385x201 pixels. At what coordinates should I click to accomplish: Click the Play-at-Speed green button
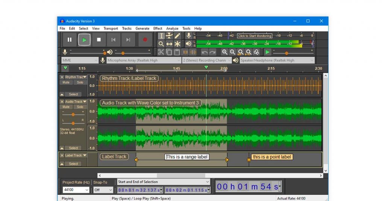(x=267, y=52)
